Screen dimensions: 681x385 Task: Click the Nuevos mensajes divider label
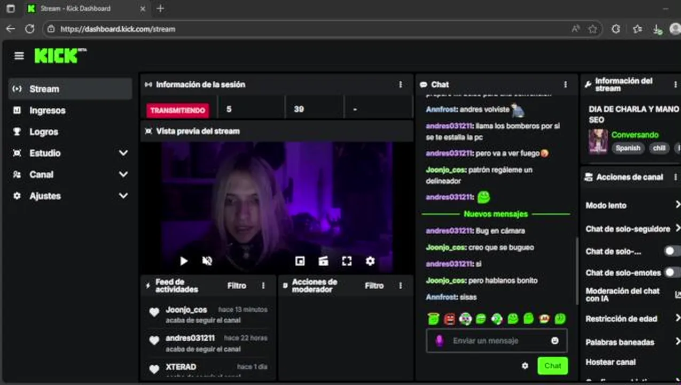(x=496, y=214)
